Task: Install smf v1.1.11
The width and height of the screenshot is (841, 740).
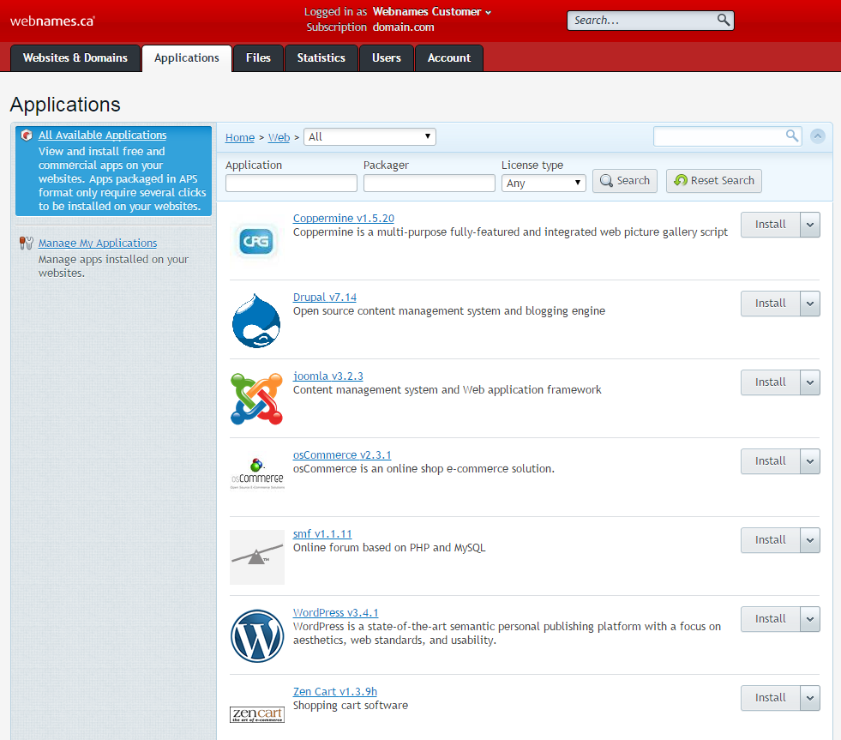Action: click(x=770, y=540)
